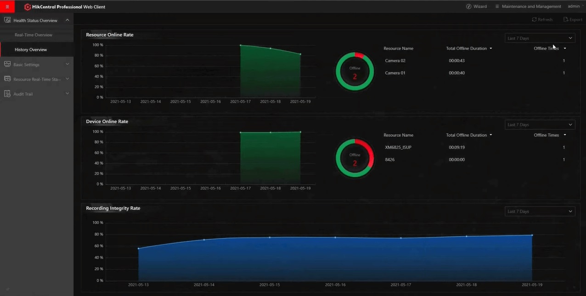Open Recording Integrity Rate period dropdown
This screenshot has height=296, width=586.
click(x=540, y=211)
